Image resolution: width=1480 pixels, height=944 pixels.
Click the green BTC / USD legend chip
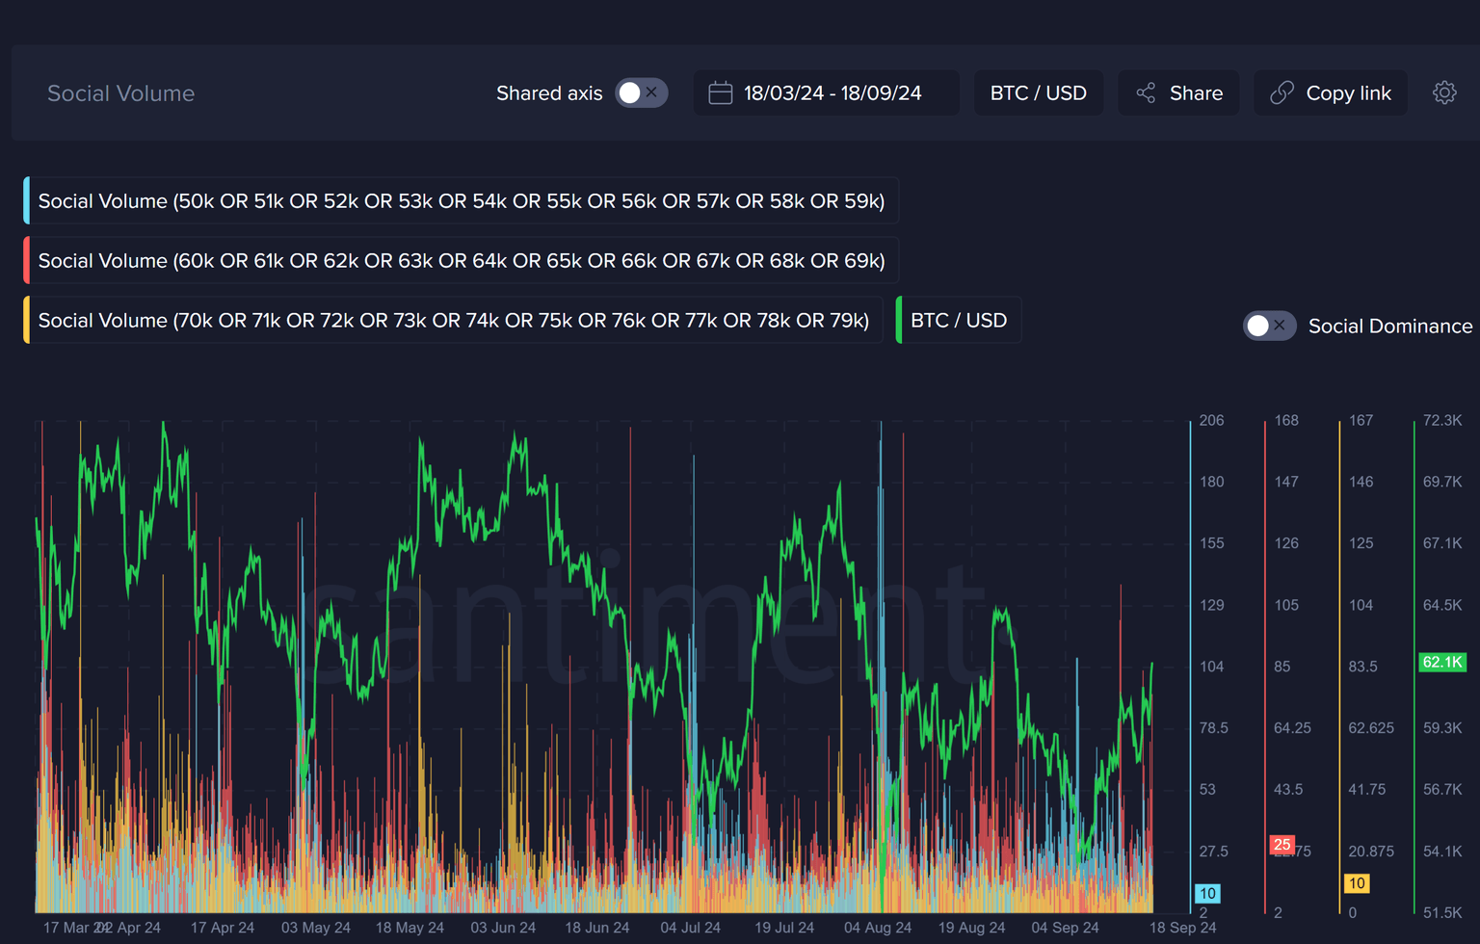point(958,321)
